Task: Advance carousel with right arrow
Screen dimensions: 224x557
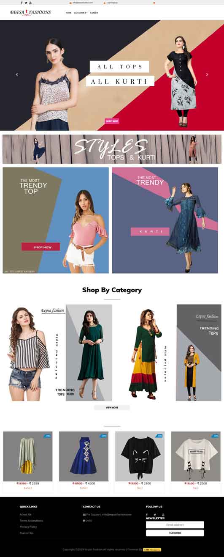Action: click(x=207, y=74)
